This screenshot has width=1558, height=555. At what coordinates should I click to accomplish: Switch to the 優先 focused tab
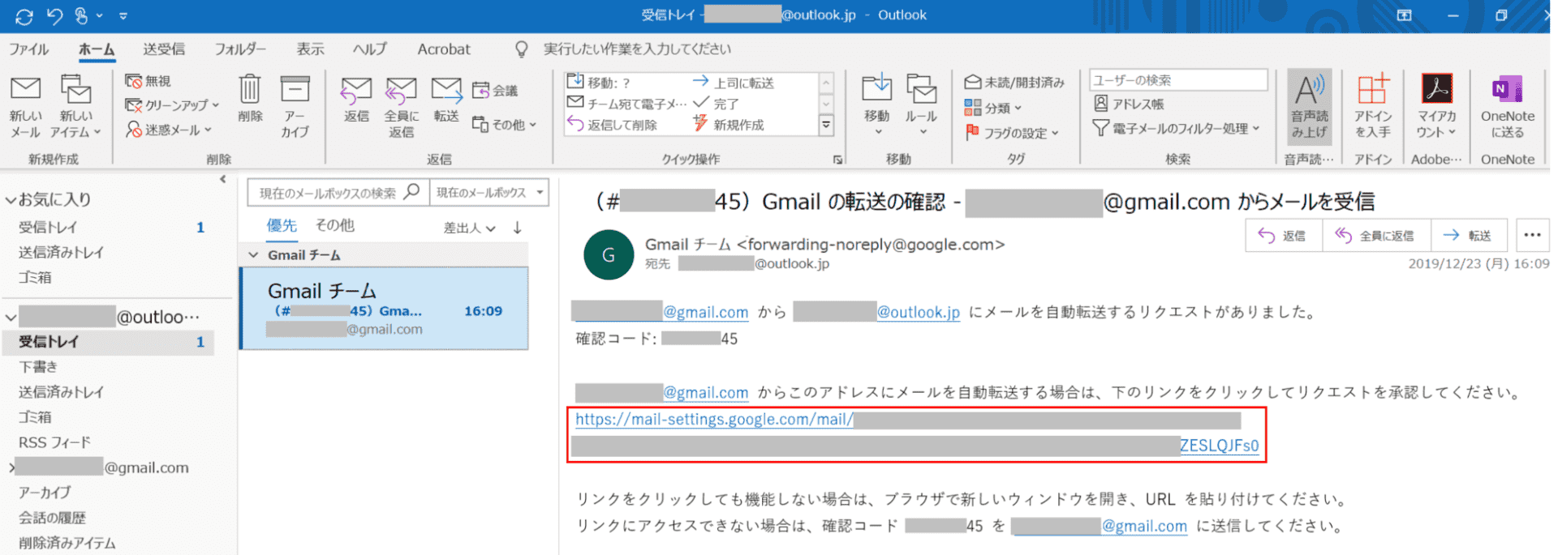(282, 226)
